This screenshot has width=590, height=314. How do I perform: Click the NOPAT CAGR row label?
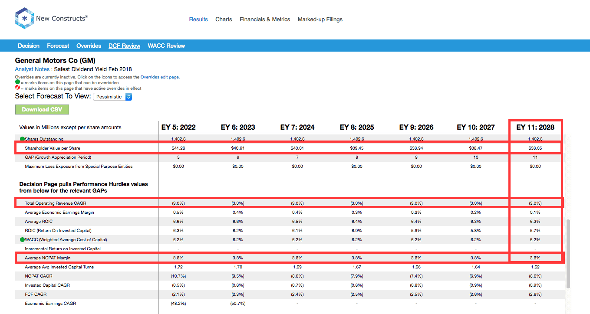click(39, 276)
